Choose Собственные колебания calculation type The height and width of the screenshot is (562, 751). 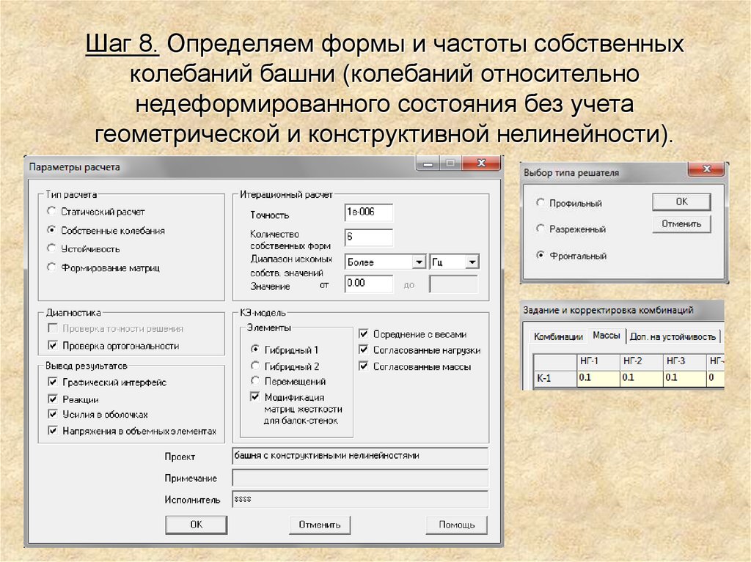coord(52,230)
